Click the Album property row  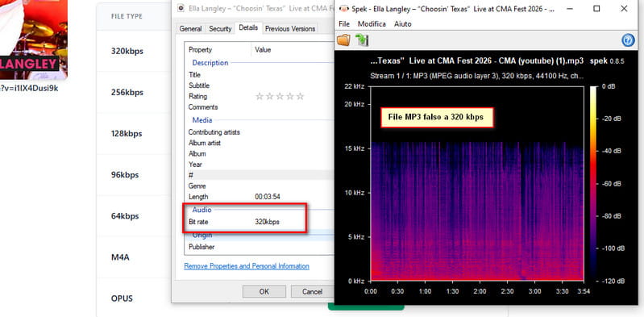[x=260, y=154]
